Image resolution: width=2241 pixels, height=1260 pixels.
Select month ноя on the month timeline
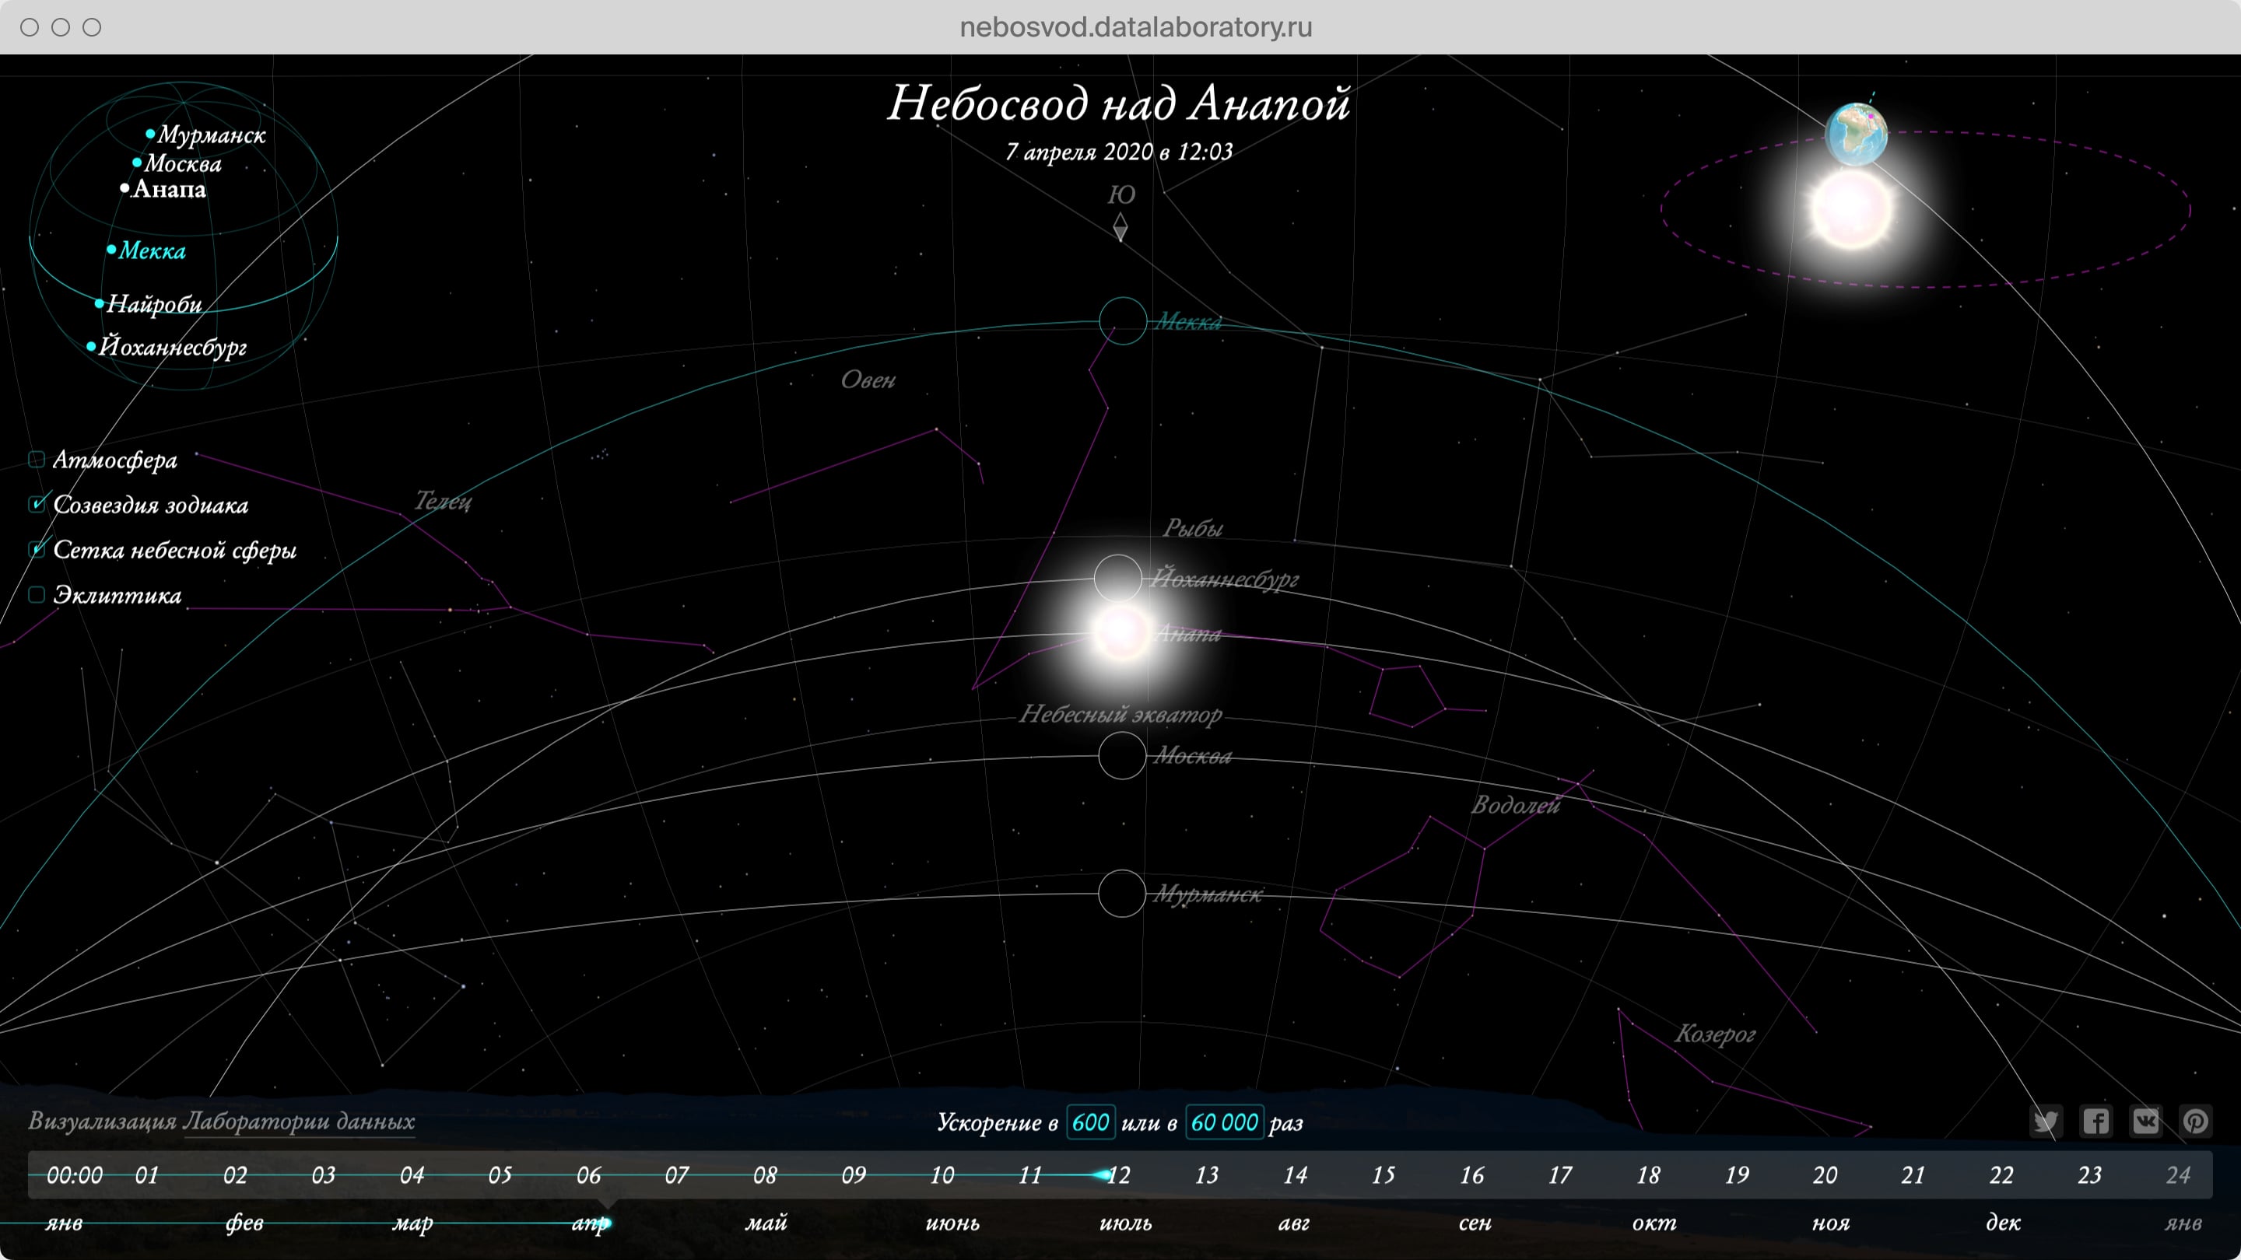click(x=1830, y=1223)
